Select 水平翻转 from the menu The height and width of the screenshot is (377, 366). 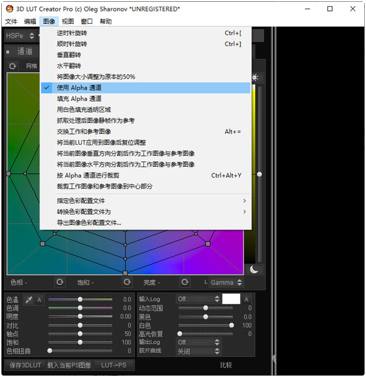tap(68, 65)
